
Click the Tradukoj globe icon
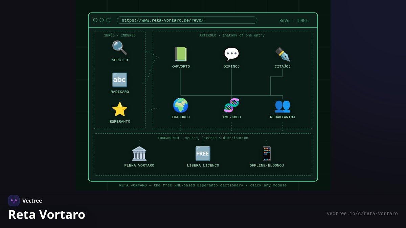pos(181,105)
